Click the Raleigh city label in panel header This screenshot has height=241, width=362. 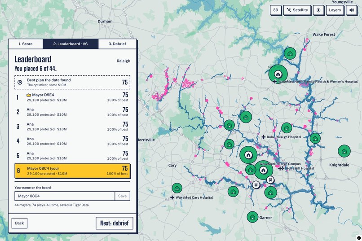point(124,61)
